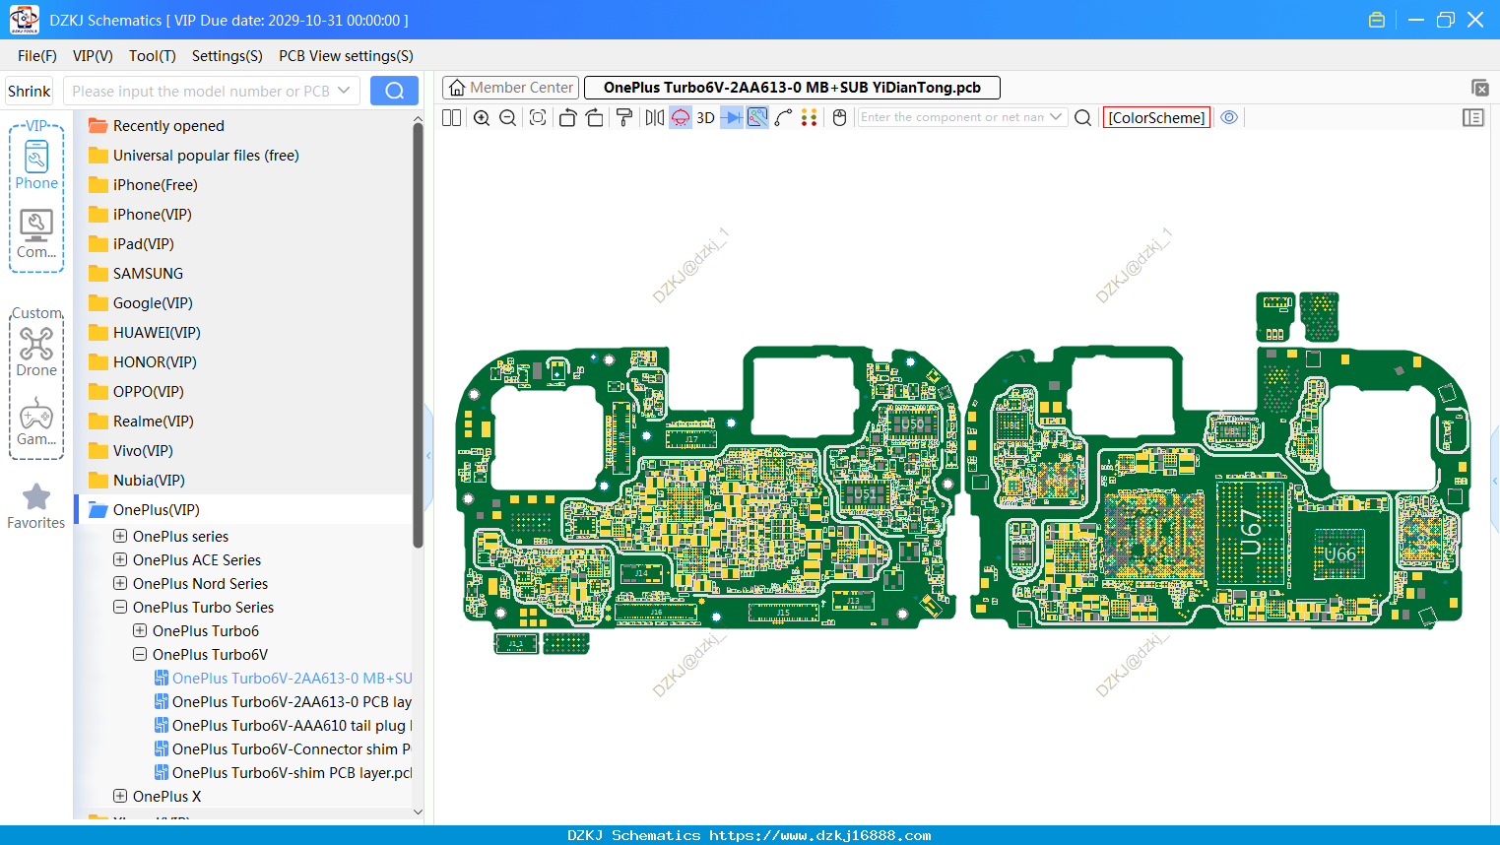Click the Shrink button
Screen dimensions: 1500x845
coord(30,91)
